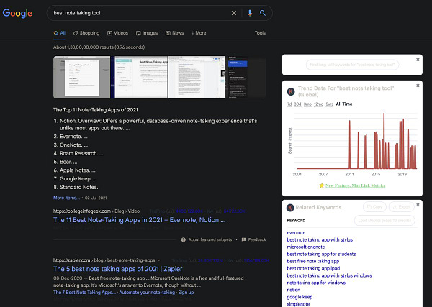This screenshot has height=307, width=432.
Task: Click the star icon before New Feature
Action: point(322,185)
